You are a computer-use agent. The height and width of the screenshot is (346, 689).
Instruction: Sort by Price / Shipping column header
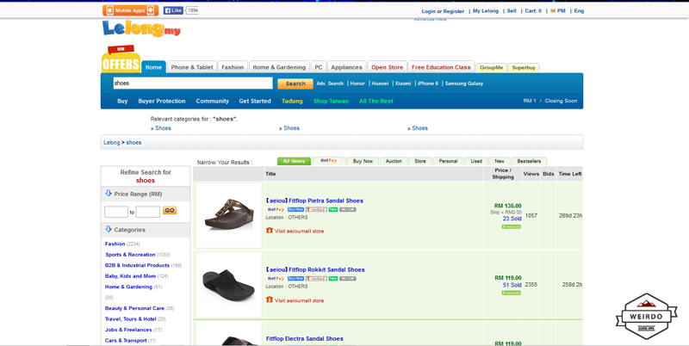coord(503,174)
